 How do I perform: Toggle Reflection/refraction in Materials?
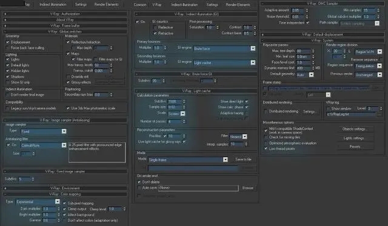point(68,42)
